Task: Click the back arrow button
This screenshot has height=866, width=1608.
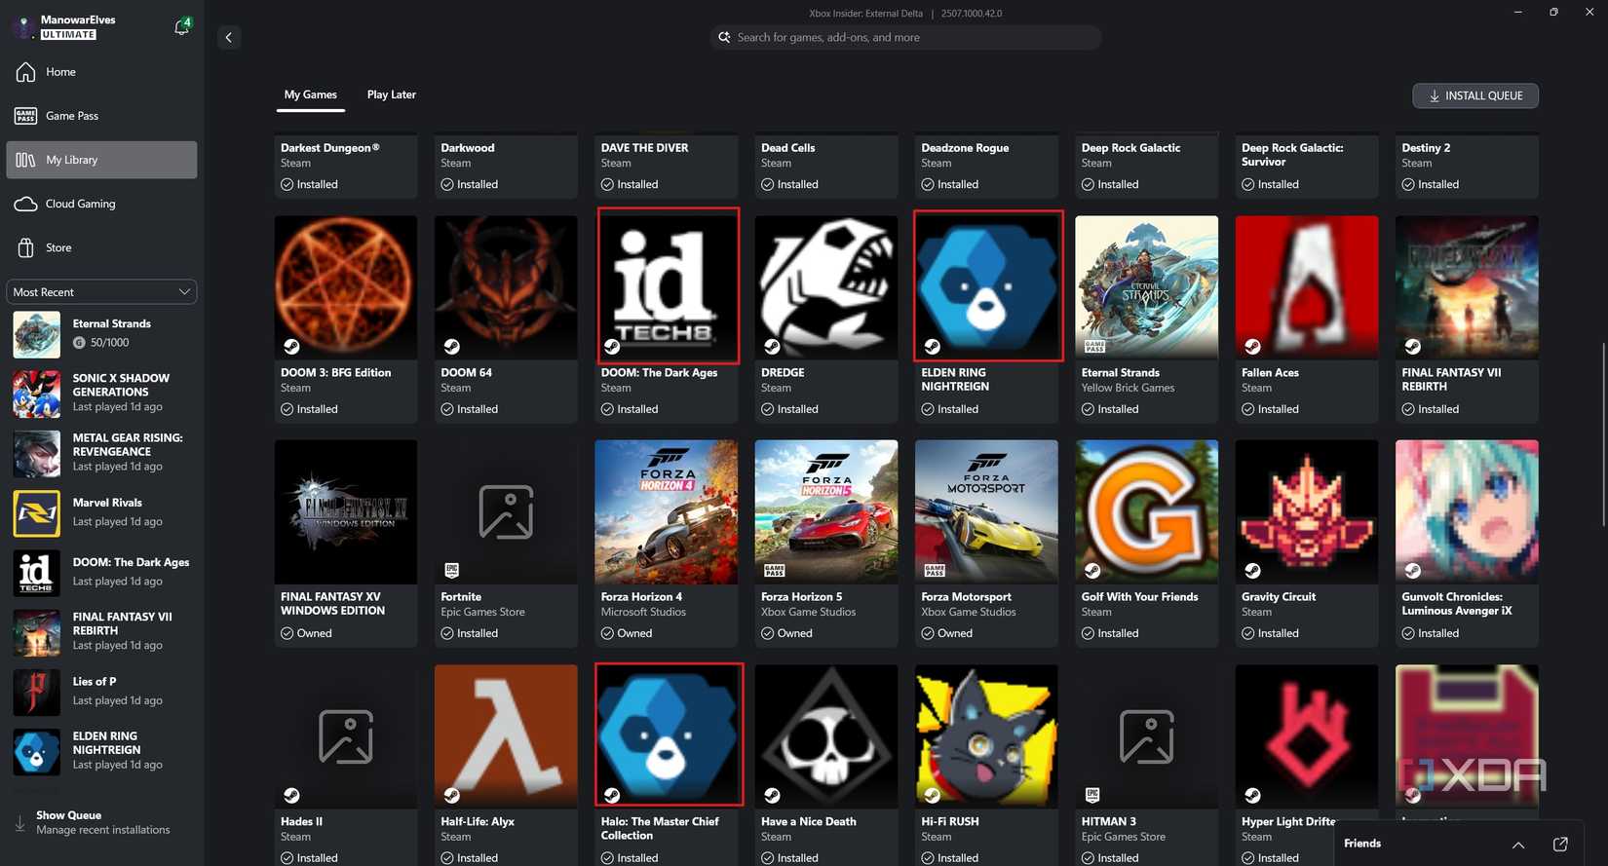Action: click(229, 37)
